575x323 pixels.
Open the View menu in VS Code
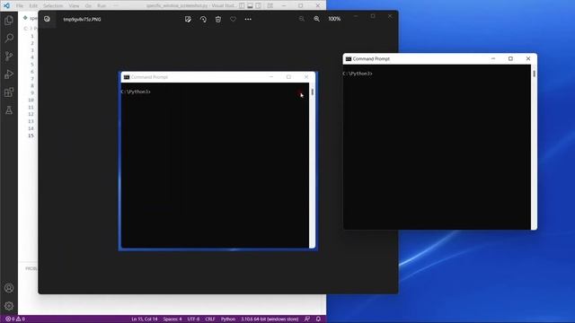74,6
